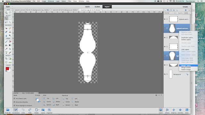Select the Clone Stamp tool
This screenshot has height=115, width=205.
[10, 32]
